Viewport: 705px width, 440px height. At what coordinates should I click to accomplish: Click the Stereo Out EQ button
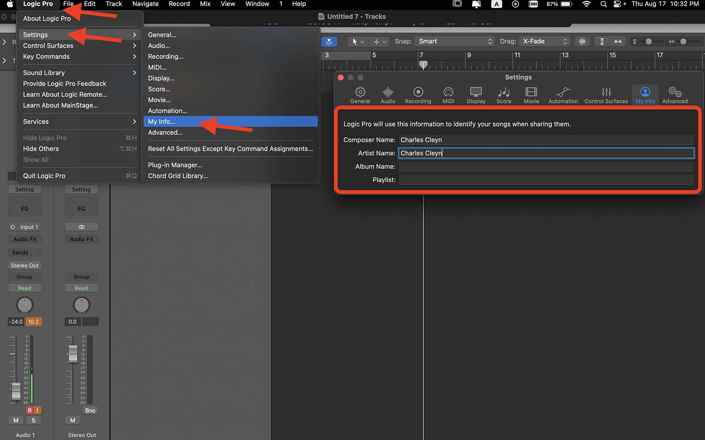coord(81,208)
